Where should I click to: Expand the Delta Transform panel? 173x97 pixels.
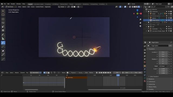154,77
